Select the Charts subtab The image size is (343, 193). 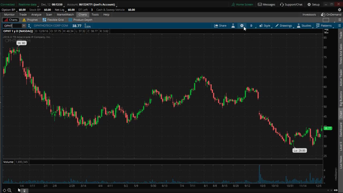11,20
